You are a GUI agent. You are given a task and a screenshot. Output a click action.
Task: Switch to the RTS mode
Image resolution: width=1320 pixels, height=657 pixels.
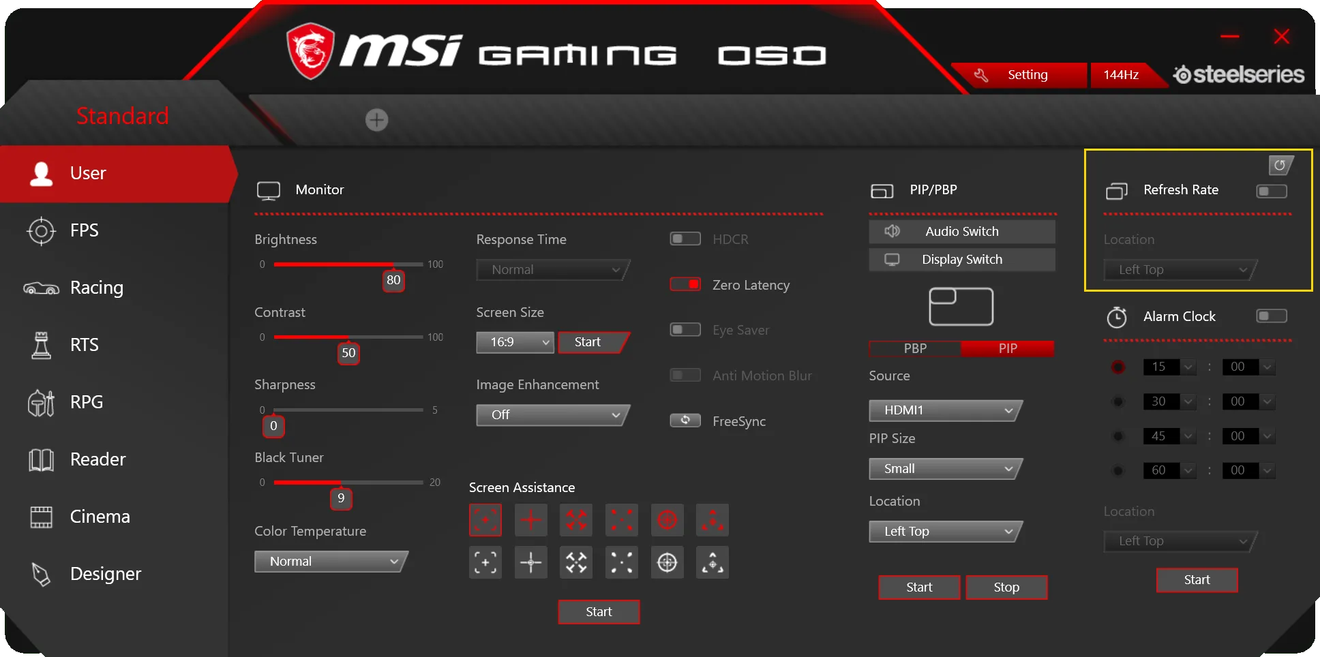click(114, 345)
